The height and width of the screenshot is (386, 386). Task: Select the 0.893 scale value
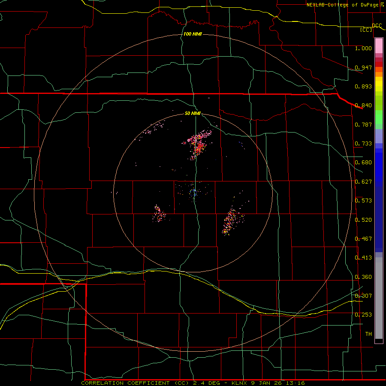tap(363, 86)
